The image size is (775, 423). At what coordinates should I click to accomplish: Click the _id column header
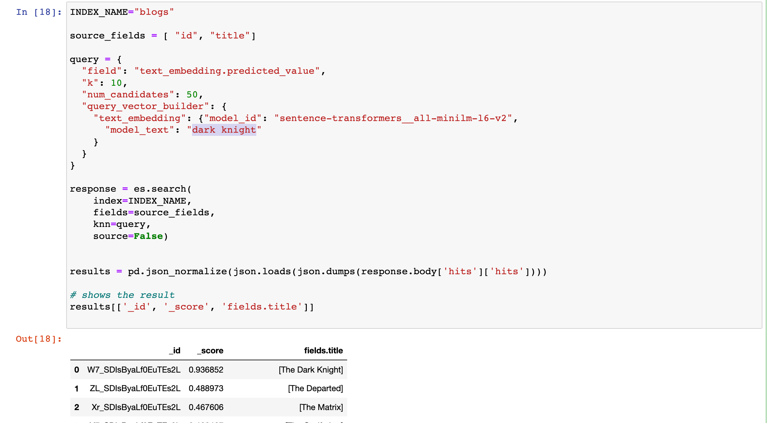click(175, 351)
